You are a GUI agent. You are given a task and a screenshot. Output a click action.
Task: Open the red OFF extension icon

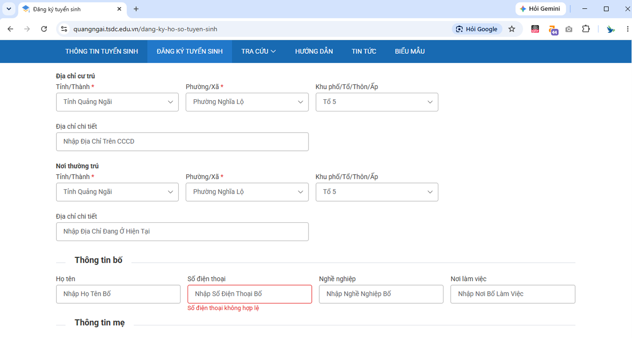pyautogui.click(x=535, y=29)
